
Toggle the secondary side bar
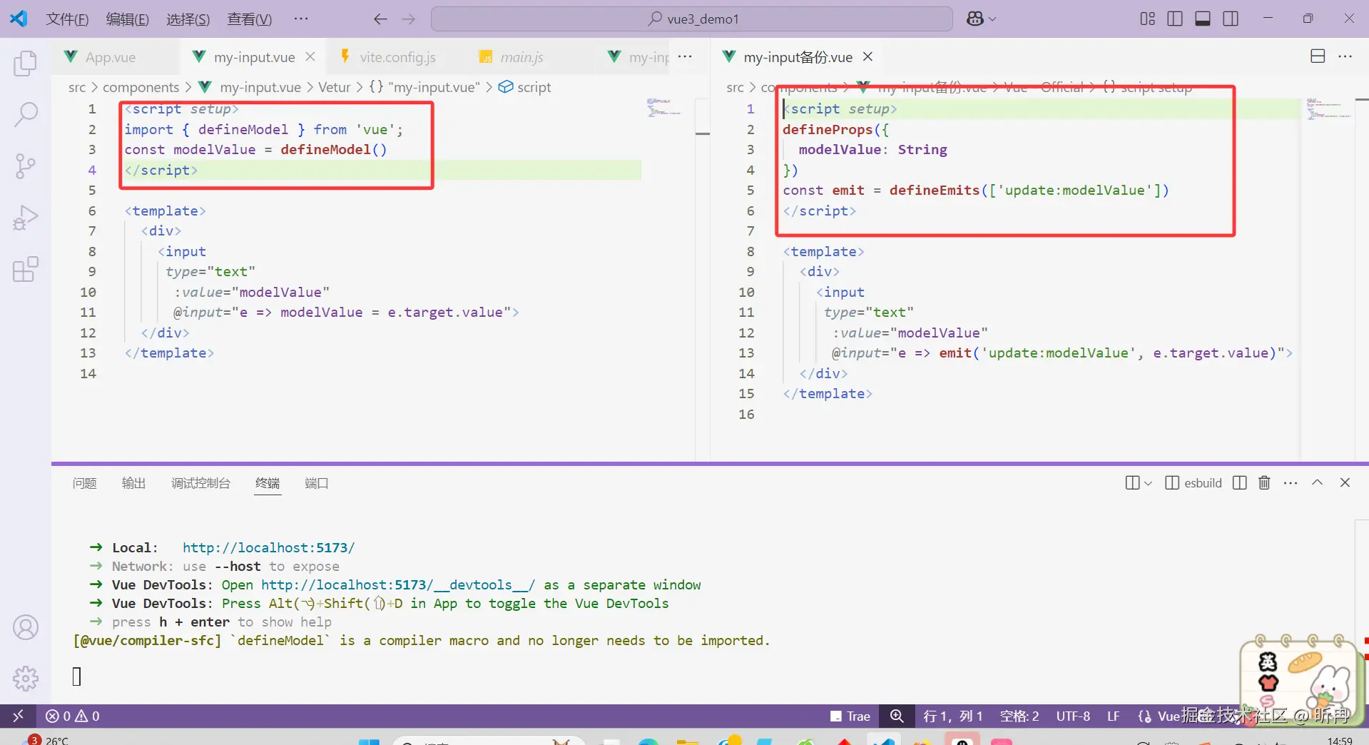(x=1231, y=19)
